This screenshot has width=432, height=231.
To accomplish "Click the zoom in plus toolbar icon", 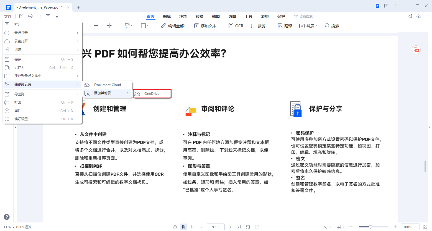I will [109, 26].
